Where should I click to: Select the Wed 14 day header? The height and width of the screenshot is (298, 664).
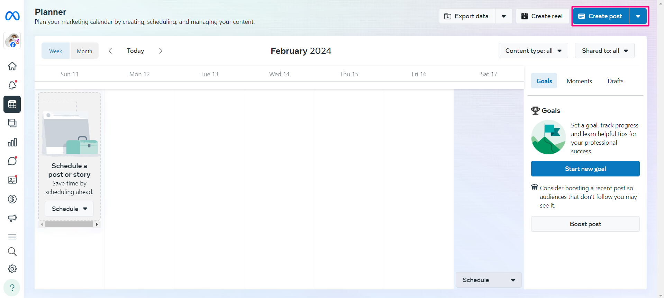279,74
